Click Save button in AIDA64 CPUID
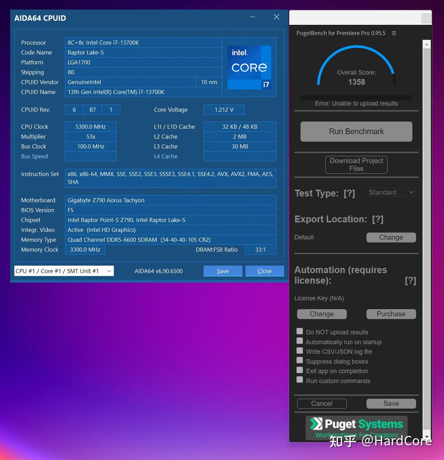 (x=223, y=271)
